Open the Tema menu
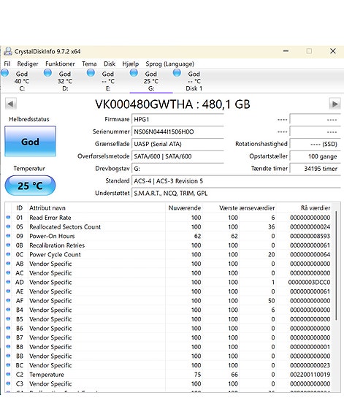 tap(89, 64)
